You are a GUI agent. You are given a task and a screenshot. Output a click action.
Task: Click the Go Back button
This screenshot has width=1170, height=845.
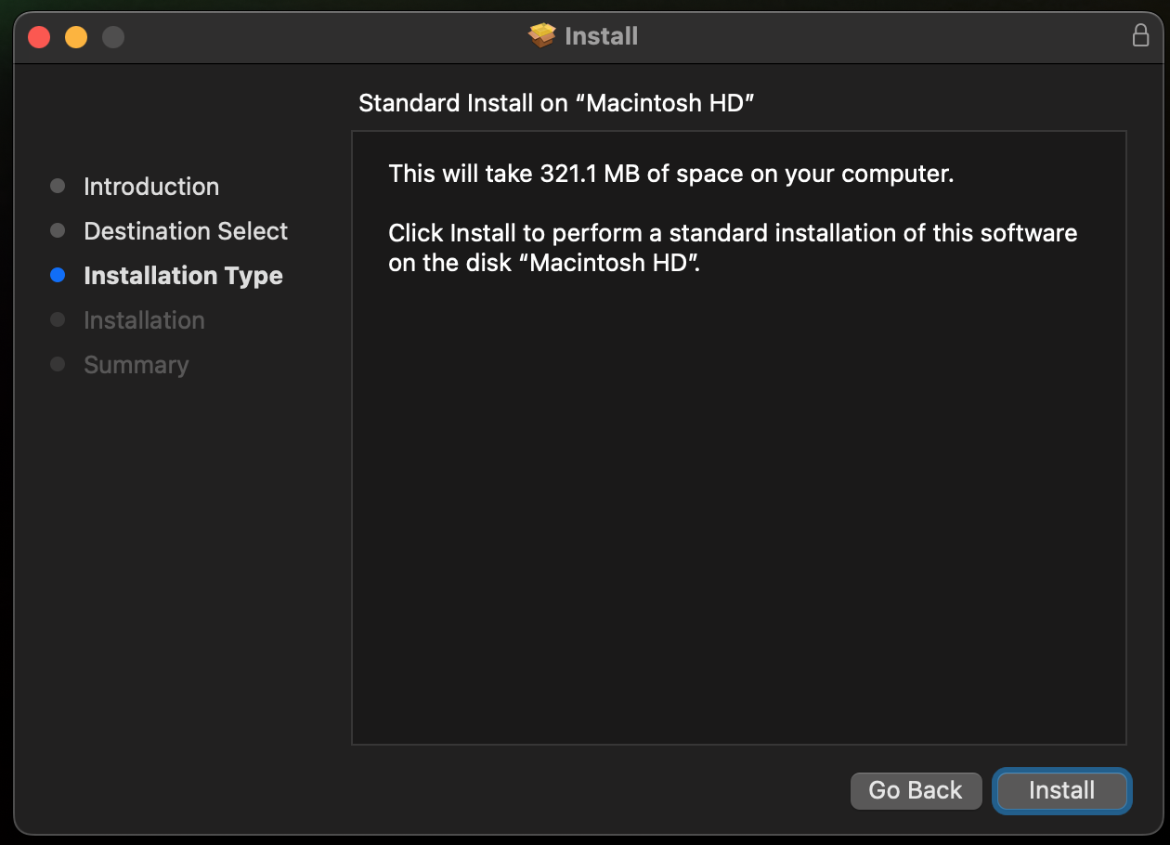point(916,790)
